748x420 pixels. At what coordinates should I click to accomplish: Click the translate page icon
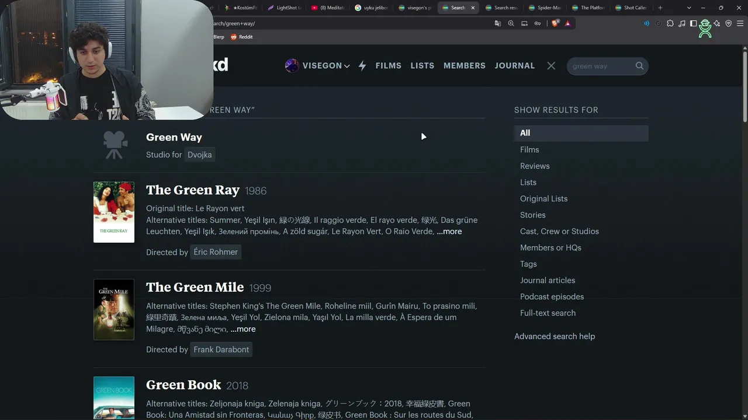tap(498, 23)
